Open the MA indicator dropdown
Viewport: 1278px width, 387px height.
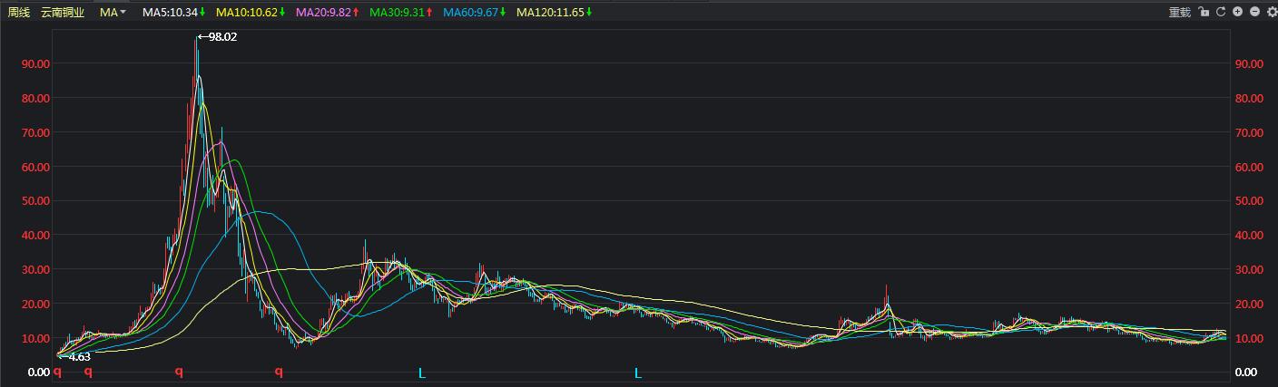[113, 12]
